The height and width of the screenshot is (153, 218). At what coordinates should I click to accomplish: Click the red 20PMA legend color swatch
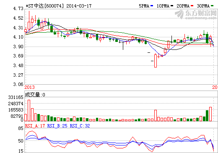pos(192,6)
